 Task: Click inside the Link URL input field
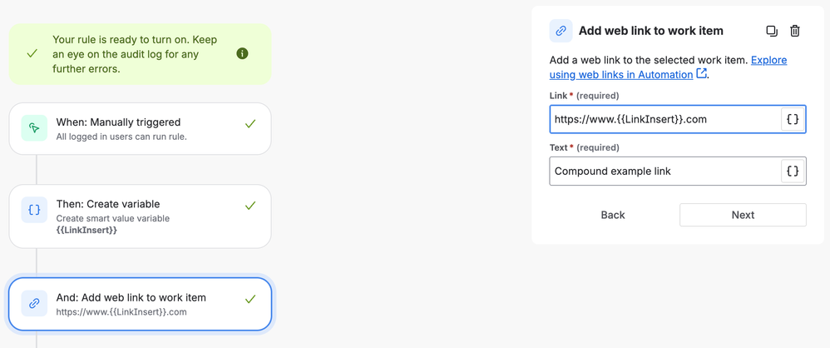(x=664, y=119)
